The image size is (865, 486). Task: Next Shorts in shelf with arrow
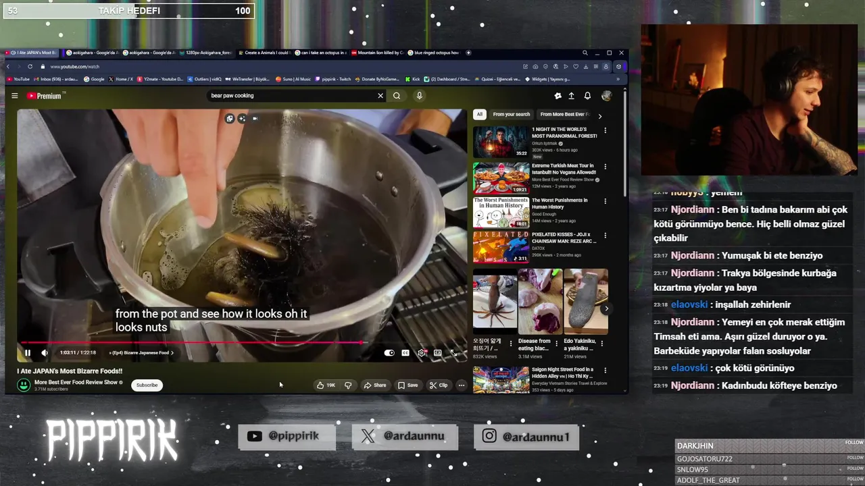tap(606, 308)
